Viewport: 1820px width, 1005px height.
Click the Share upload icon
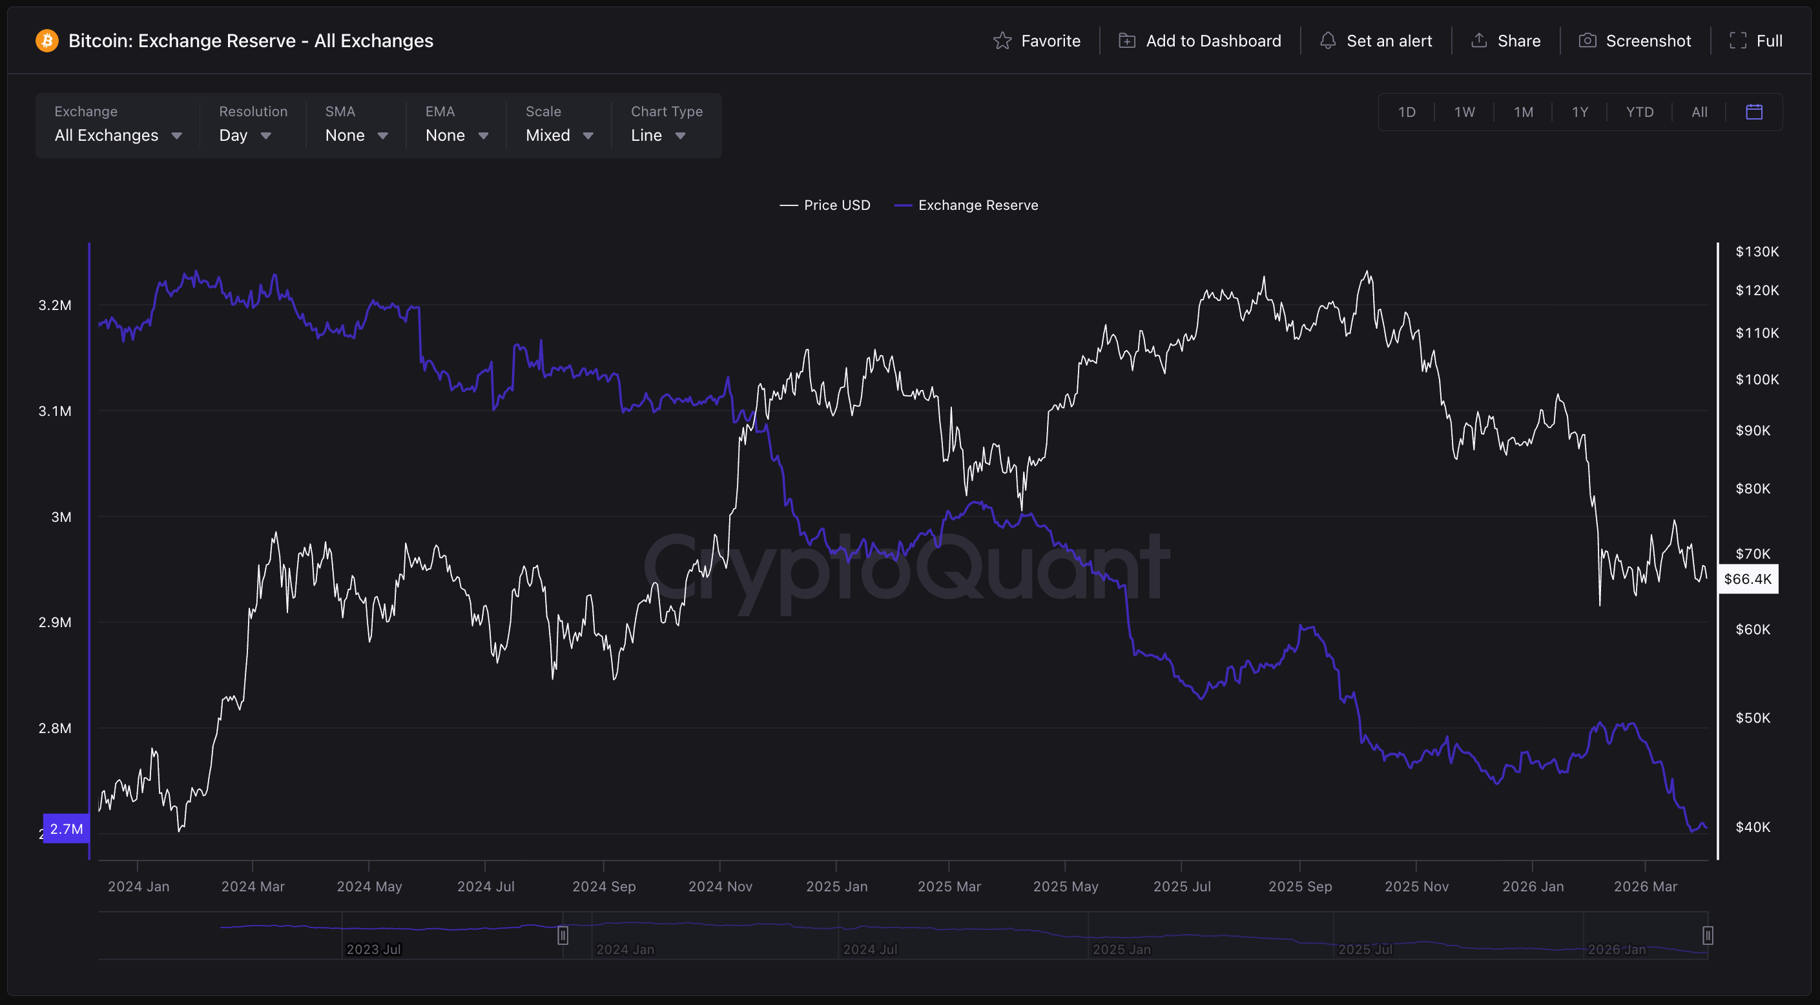1479,41
